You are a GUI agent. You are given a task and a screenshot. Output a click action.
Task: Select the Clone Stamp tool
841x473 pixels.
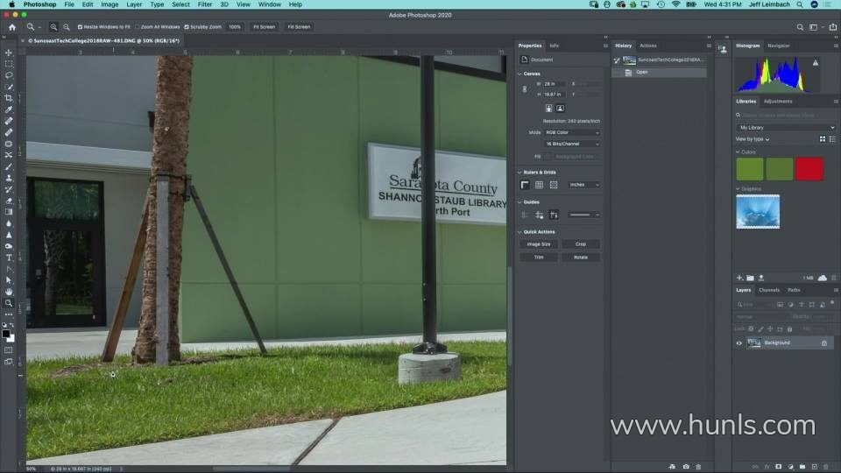point(9,178)
